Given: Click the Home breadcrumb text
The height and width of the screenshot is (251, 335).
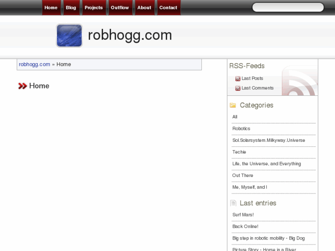Looking at the screenshot, I should click(64, 64).
